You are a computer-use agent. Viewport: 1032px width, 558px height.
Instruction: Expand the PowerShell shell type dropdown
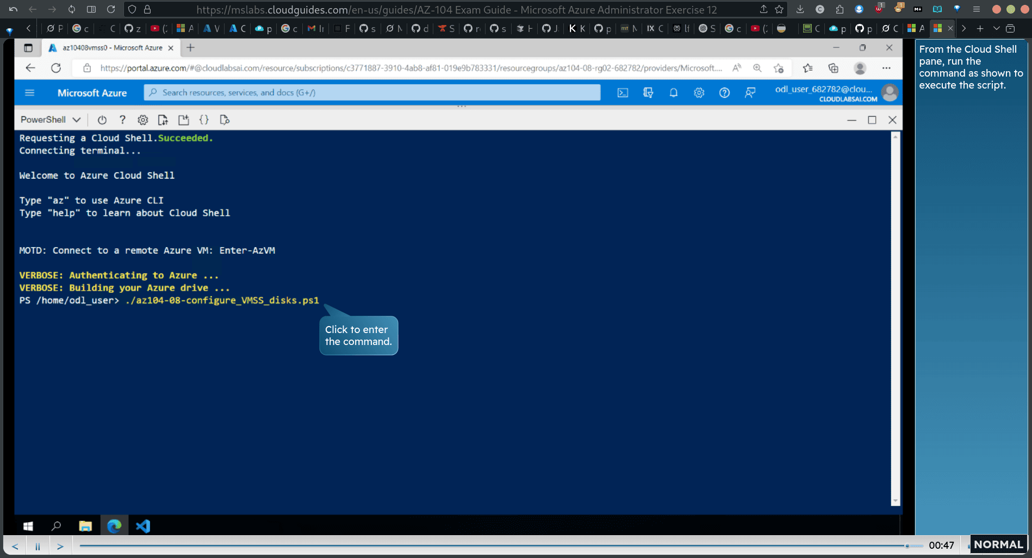(x=51, y=120)
